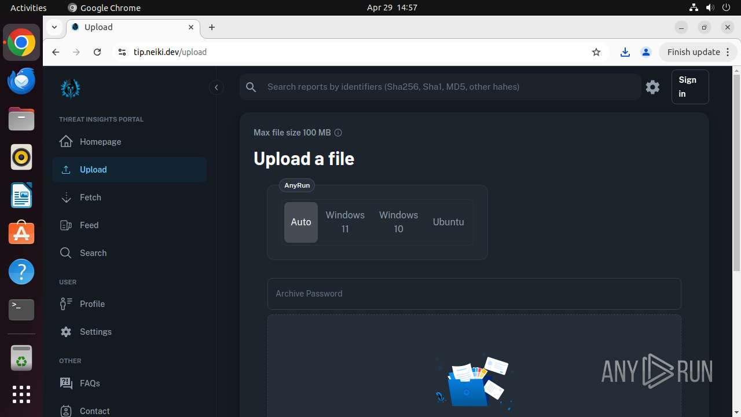The height and width of the screenshot is (417, 741).
Task: Open the Homepage sidebar item
Action: pos(130,142)
